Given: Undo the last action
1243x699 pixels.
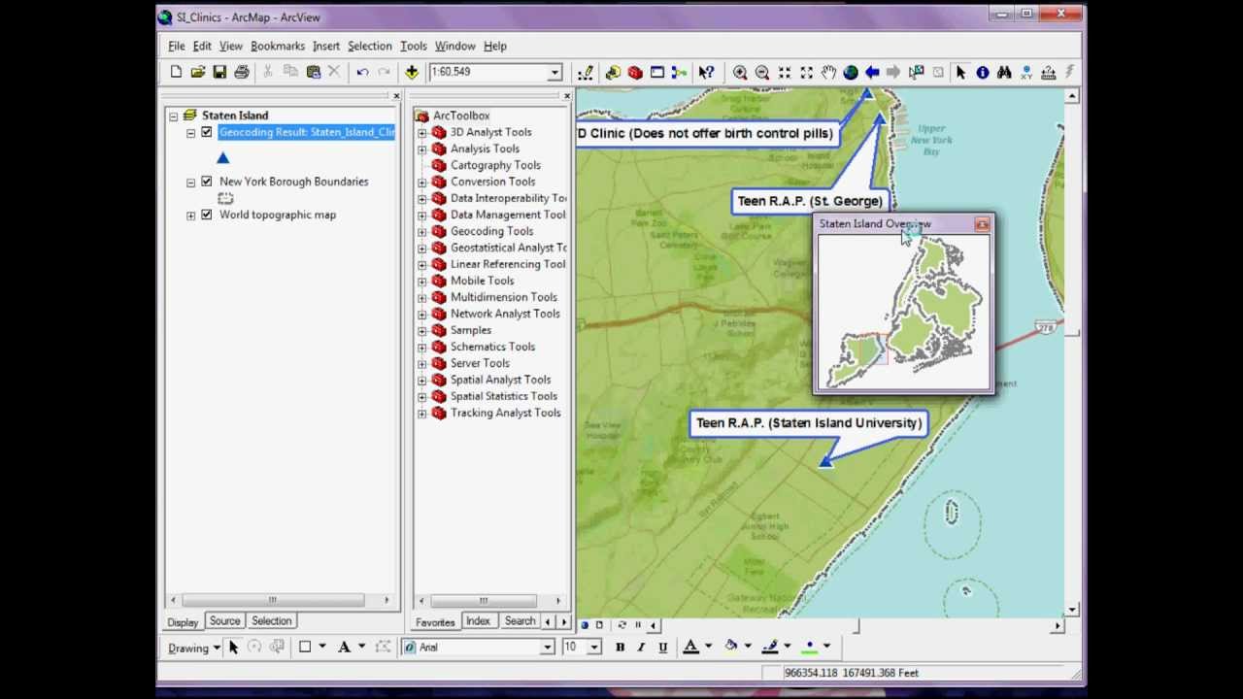Looking at the screenshot, I should [362, 72].
